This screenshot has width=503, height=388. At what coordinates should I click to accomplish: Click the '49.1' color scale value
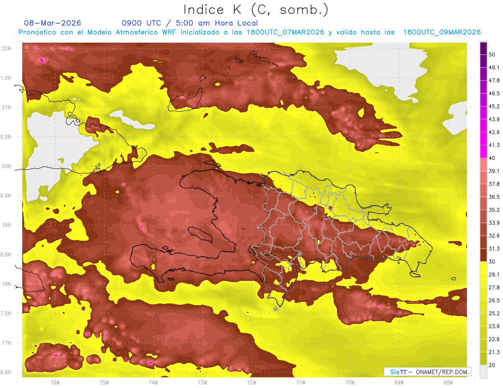pos(494,68)
